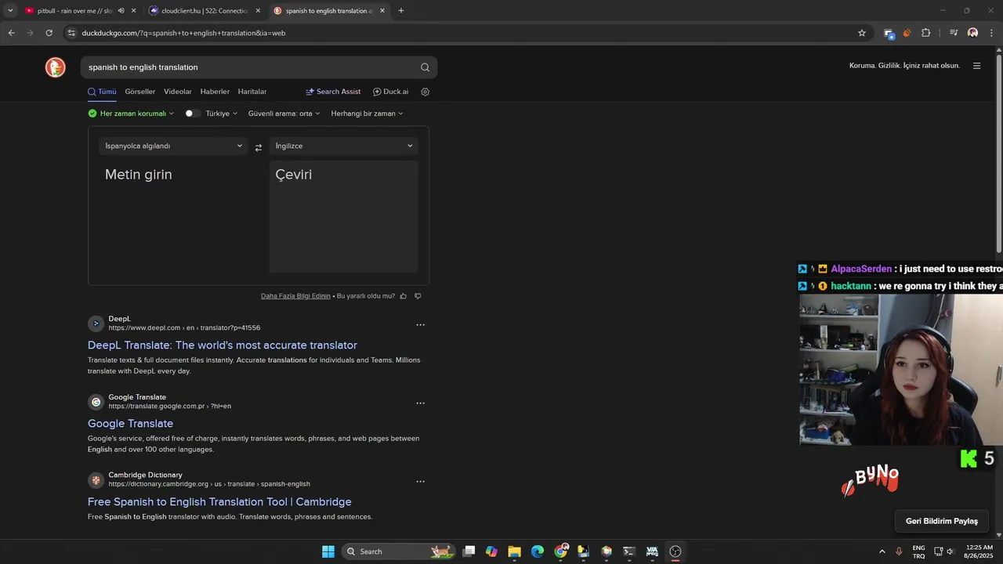Switch to cloudclient.hu browser tab
The width and height of the screenshot is (1003, 564).
(x=205, y=11)
